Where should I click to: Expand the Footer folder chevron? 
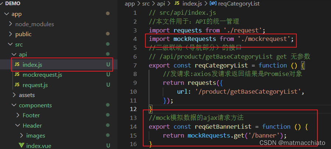pyautogui.click(x=18, y=115)
